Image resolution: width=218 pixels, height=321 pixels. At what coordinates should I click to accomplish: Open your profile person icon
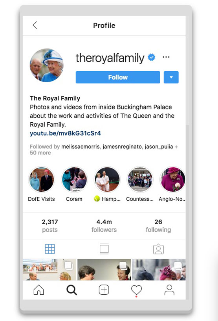coord(169,290)
